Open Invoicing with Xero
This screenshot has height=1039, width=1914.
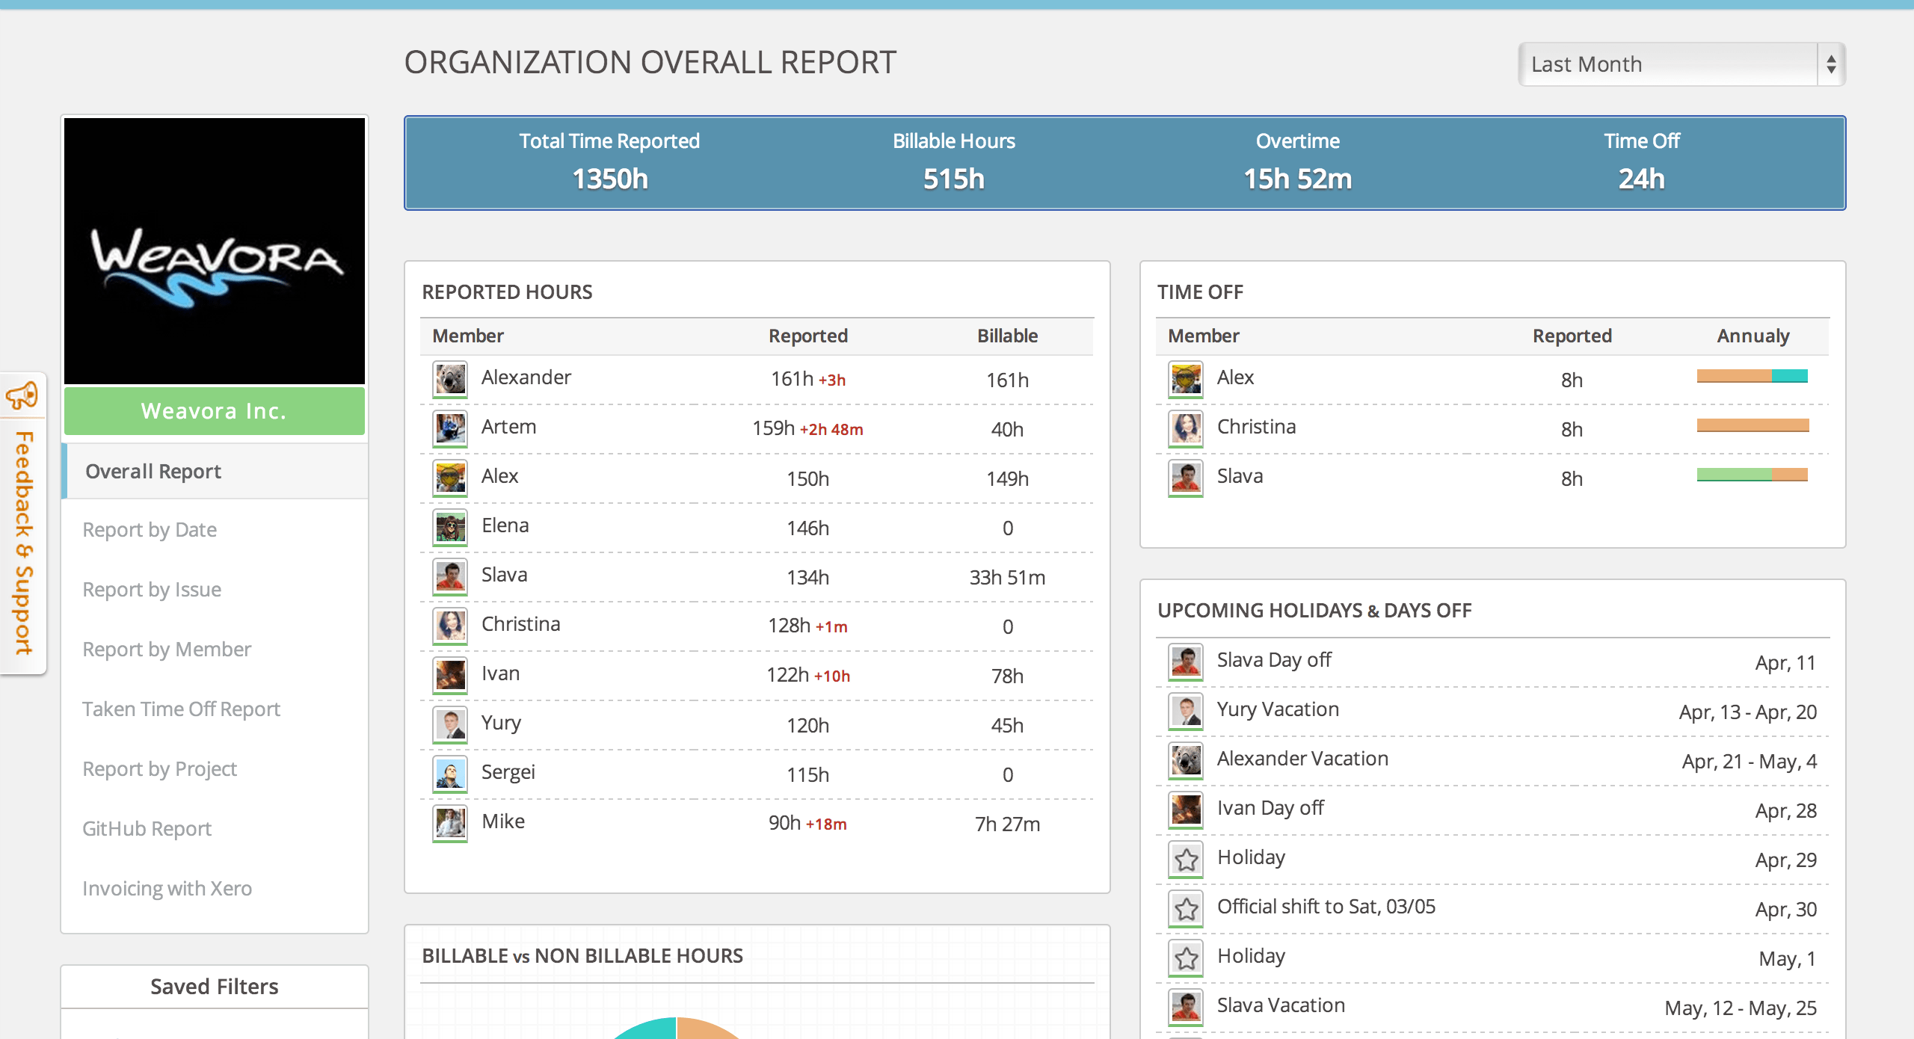tap(167, 889)
